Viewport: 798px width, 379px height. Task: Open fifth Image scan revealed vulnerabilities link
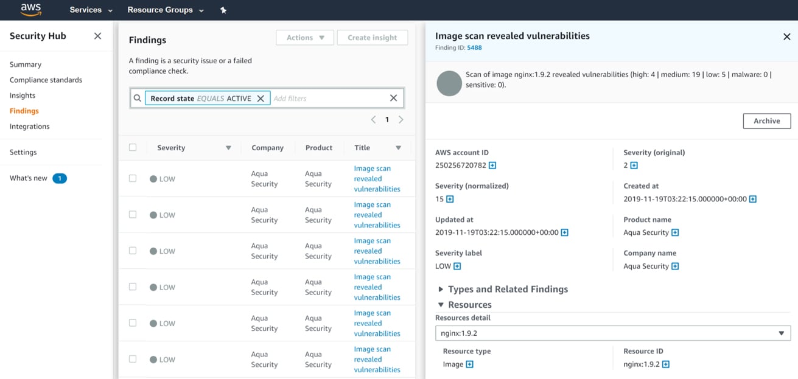pos(377,323)
